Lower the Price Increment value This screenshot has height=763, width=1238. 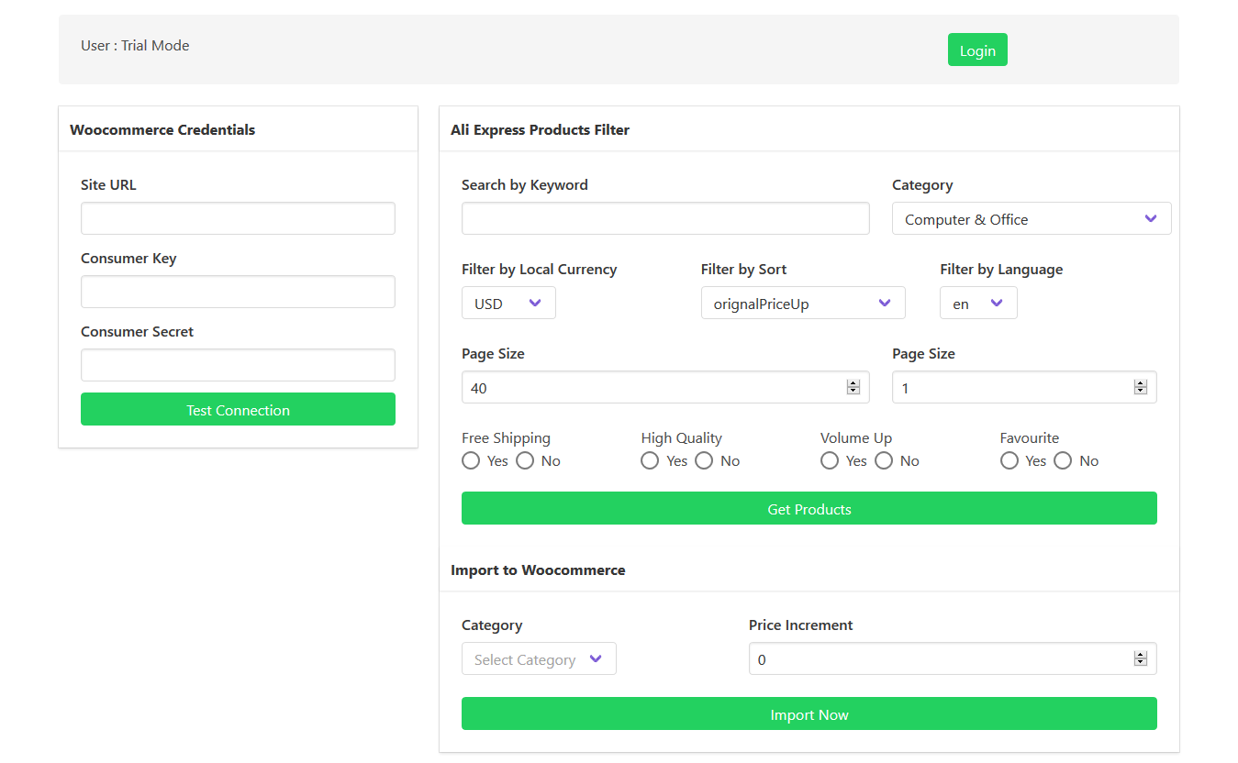coord(1141,663)
